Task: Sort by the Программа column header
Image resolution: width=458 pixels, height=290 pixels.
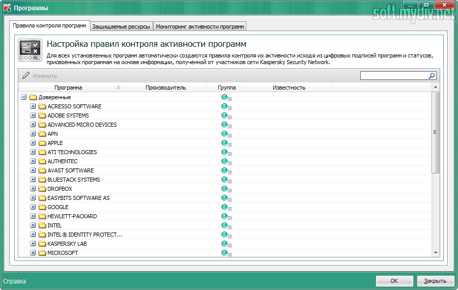Action: click(72, 88)
